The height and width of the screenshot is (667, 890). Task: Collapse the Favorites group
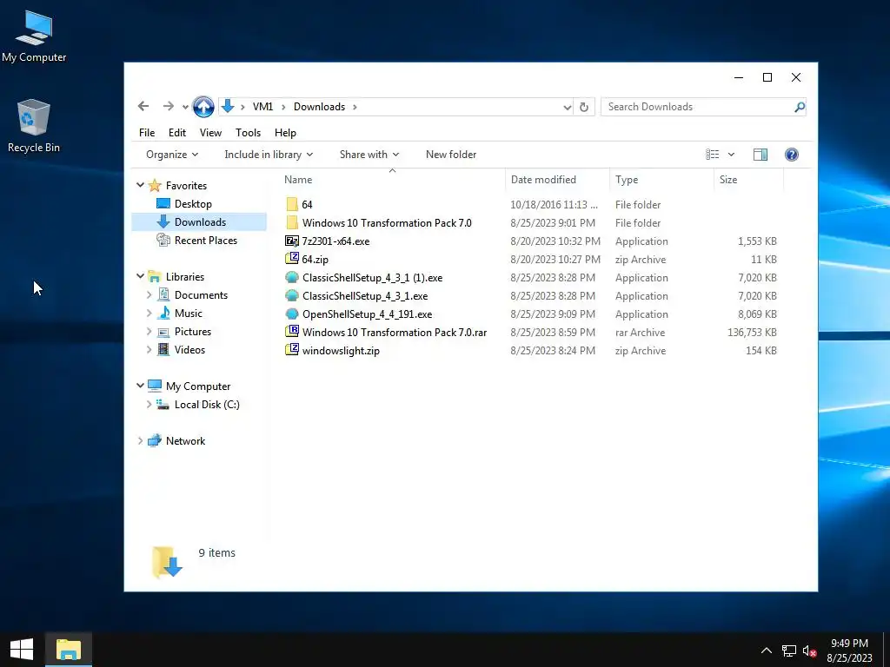pos(140,185)
